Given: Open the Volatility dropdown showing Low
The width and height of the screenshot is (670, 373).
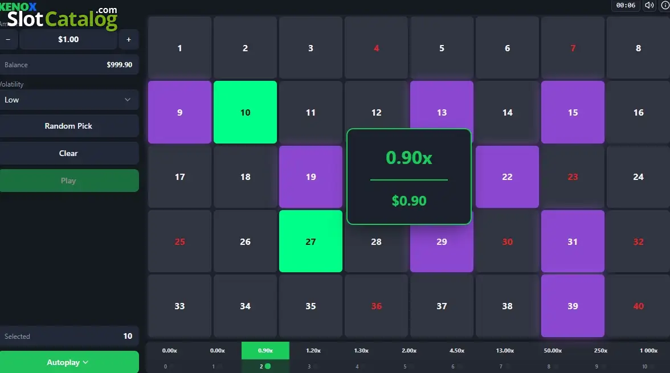Looking at the screenshot, I should (x=70, y=100).
